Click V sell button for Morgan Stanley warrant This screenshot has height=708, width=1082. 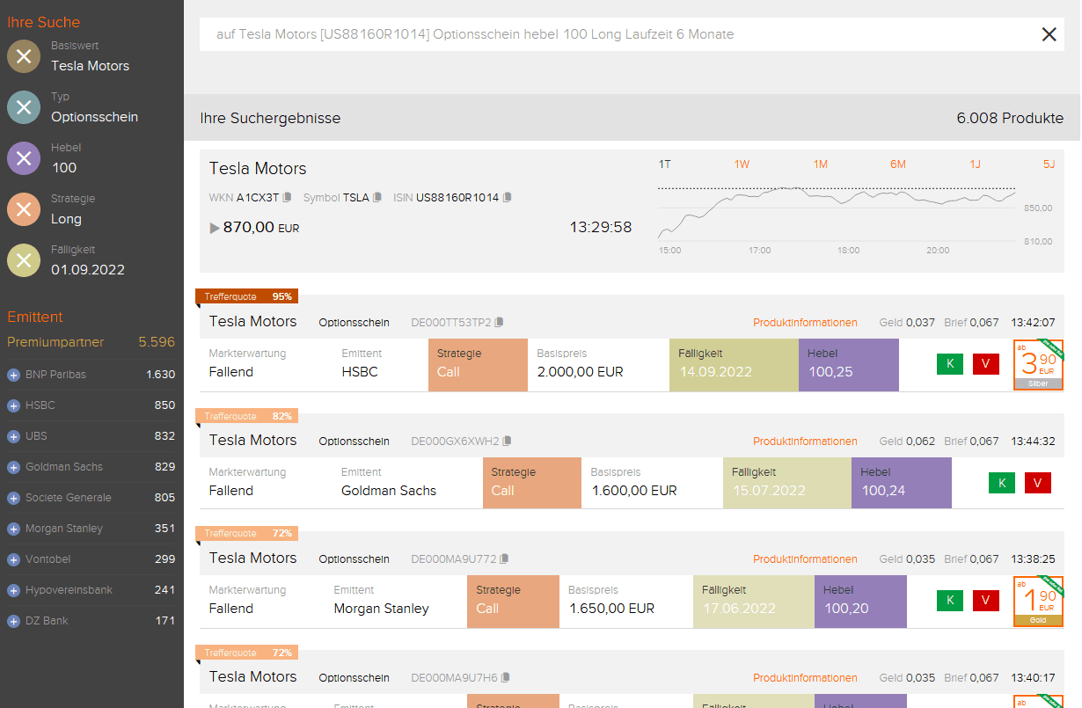pos(985,601)
